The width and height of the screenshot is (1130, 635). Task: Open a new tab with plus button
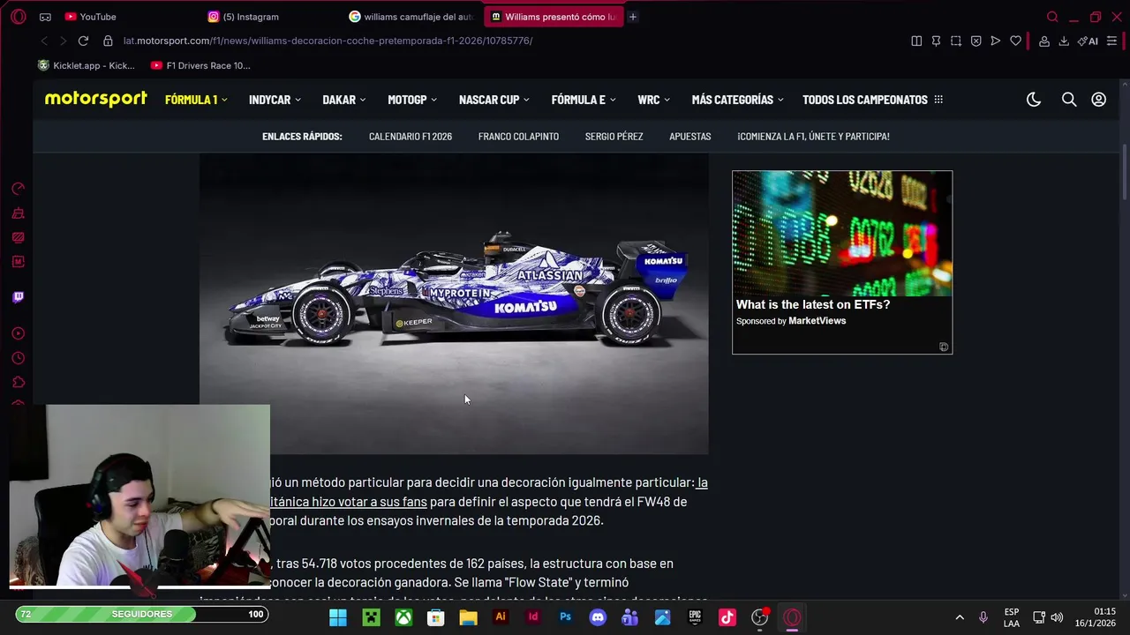[x=633, y=17]
